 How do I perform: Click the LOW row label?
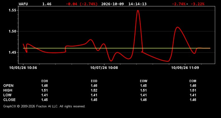point(7,95)
